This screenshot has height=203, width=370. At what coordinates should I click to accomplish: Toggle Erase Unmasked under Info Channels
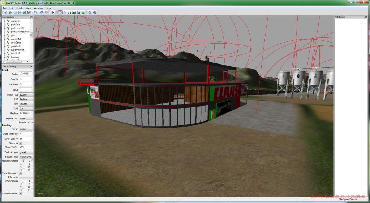20,193
